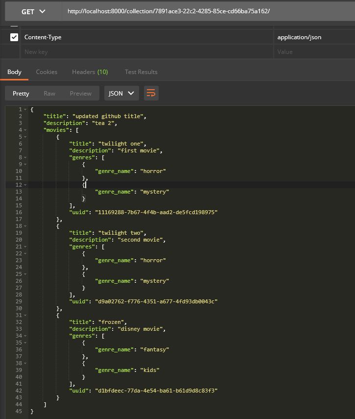The width and height of the screenshot is (355, 419).
Task: Collapse the genre object at line 38
Action: coord(25,364)
